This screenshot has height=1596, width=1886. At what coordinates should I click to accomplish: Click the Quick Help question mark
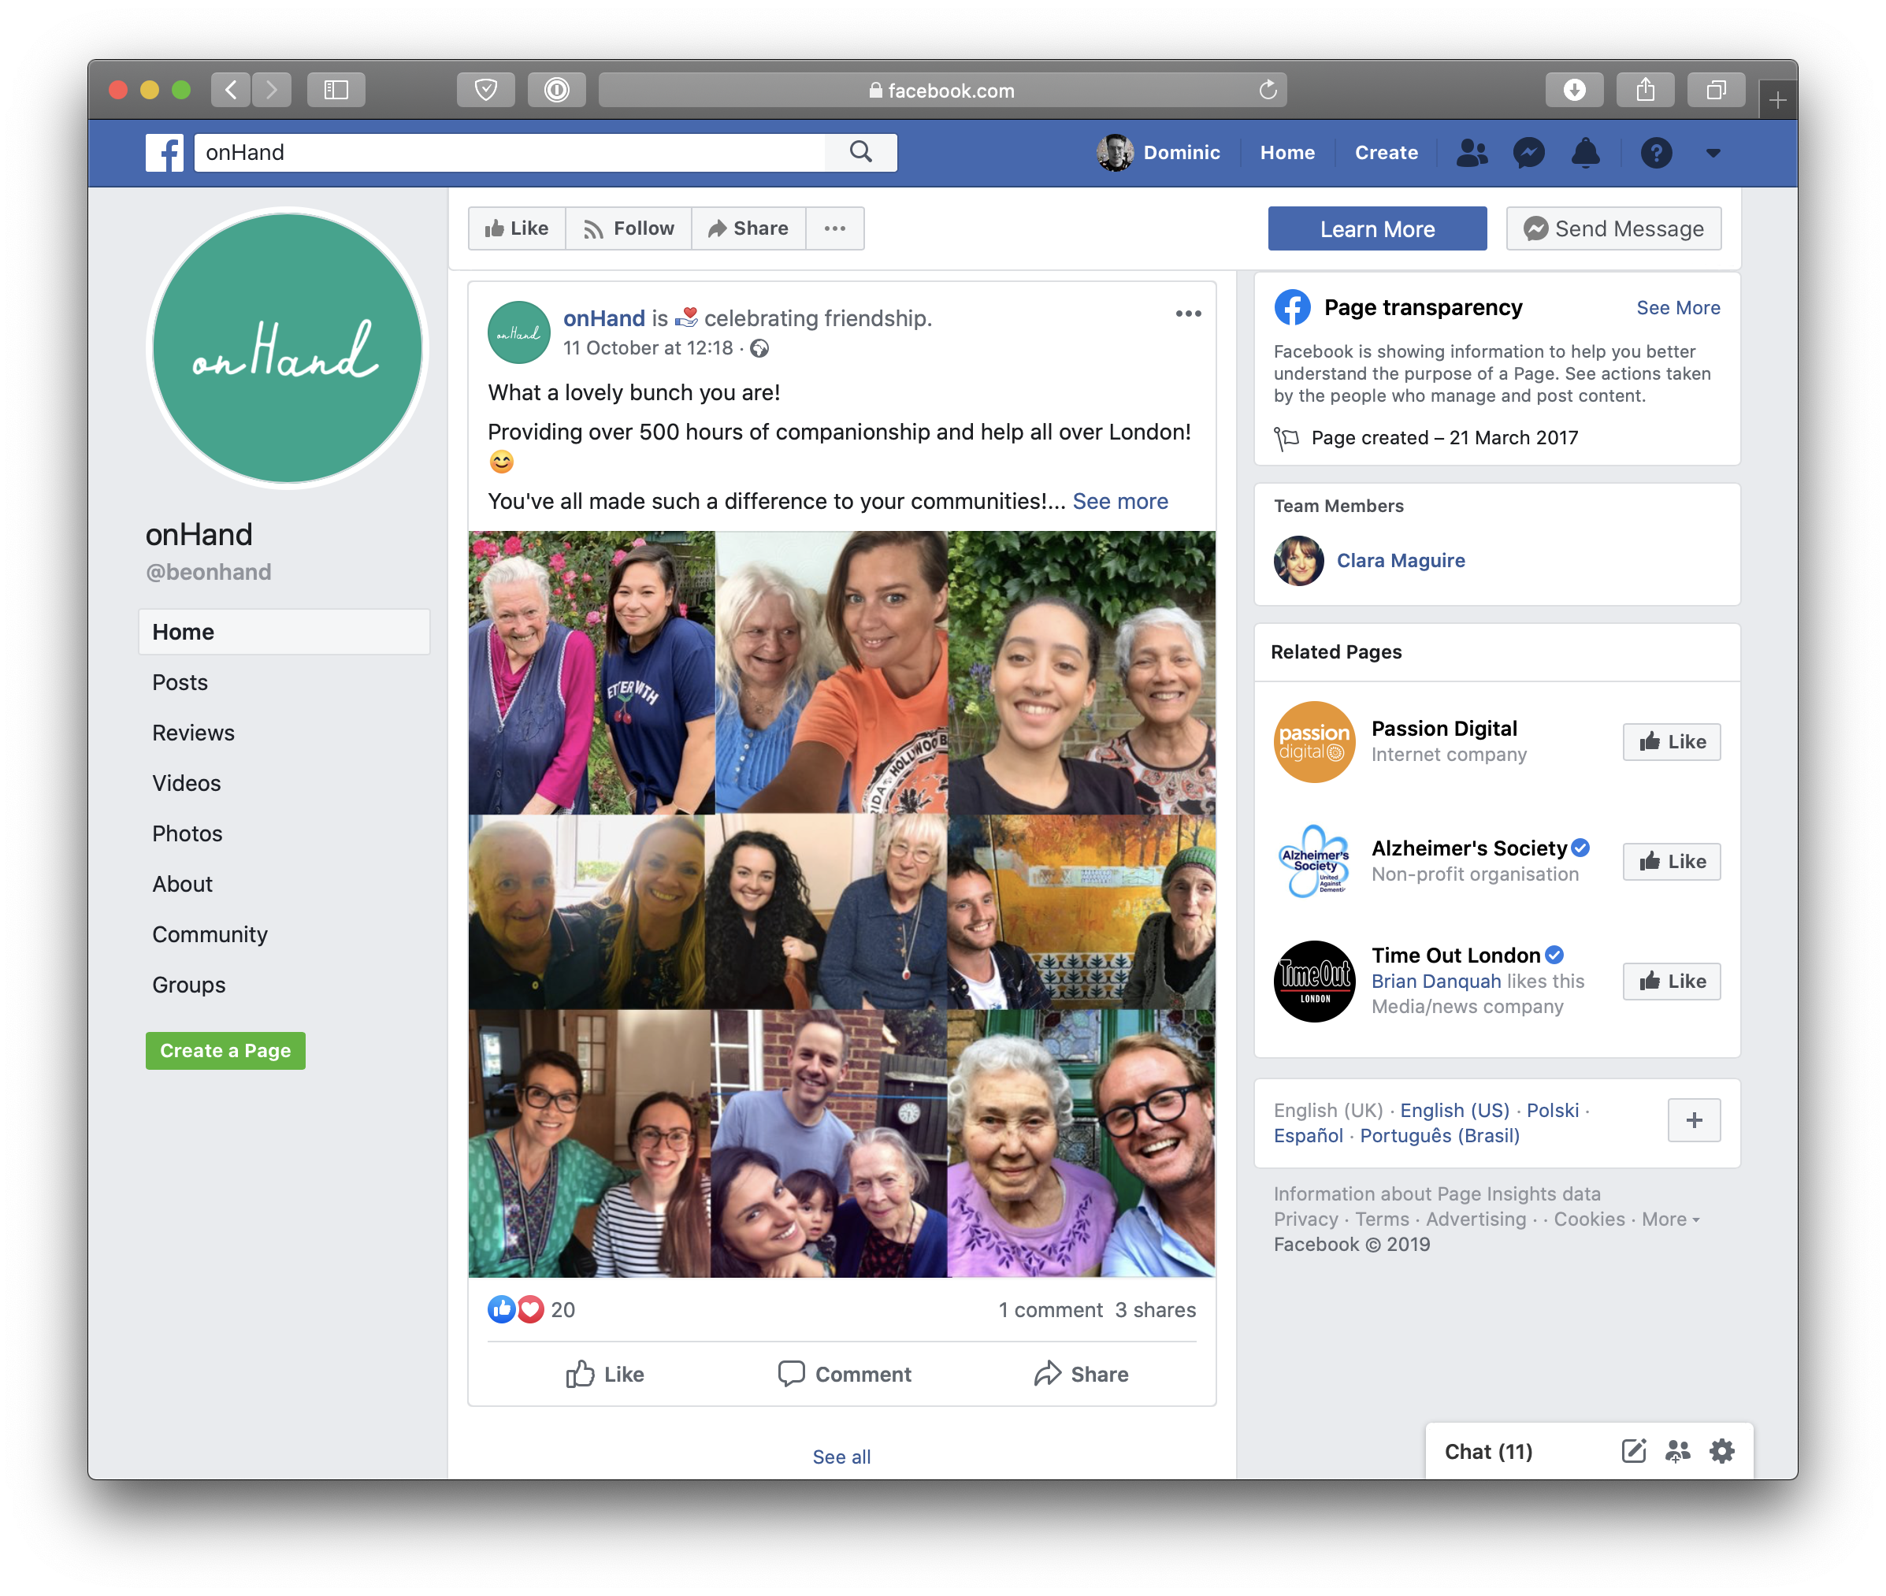(x=1655, y=153)
